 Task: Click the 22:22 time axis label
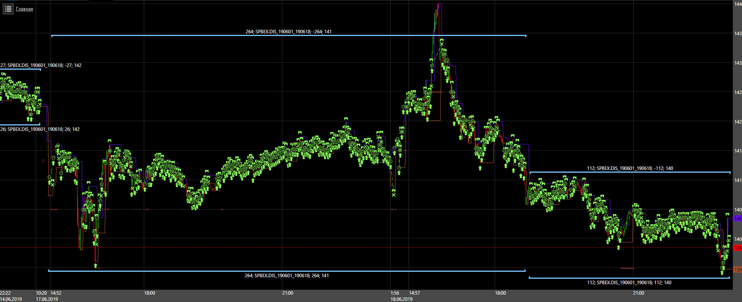tap(5, 293)
